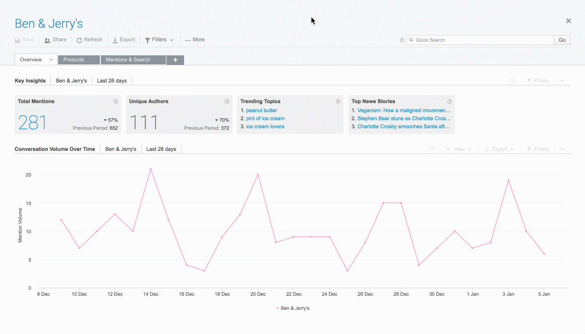Screen dimensions: 585x334
Task: Click help icon on Total Mentions card
Action: click(115, 102)
